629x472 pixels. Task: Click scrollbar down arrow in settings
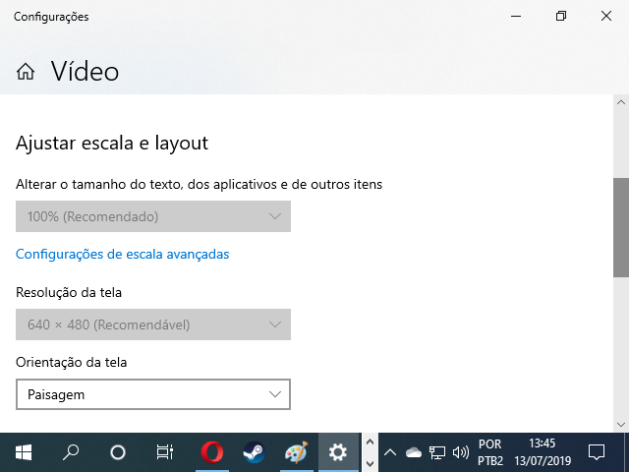tap(621, 425)
